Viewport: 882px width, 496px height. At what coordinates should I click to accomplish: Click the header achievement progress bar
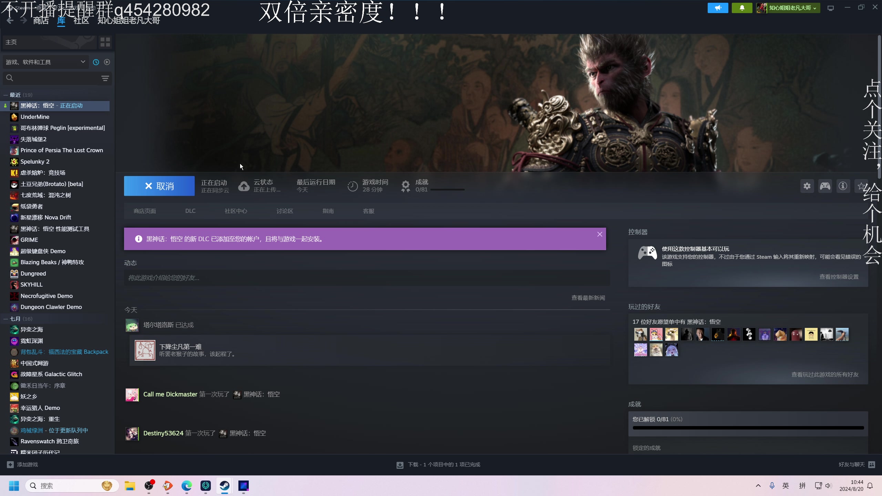[x=447, y=190]
